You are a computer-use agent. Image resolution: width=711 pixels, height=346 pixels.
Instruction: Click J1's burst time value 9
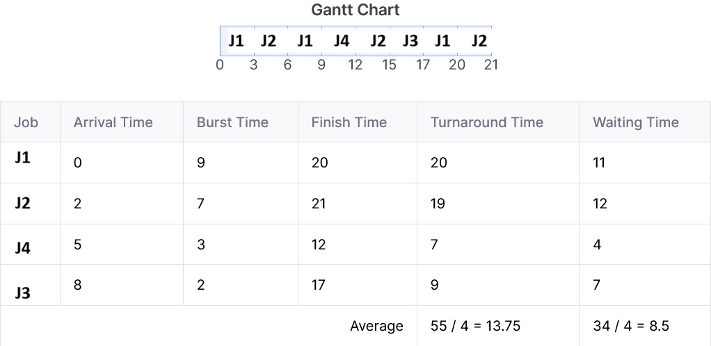tap(201, 163)
